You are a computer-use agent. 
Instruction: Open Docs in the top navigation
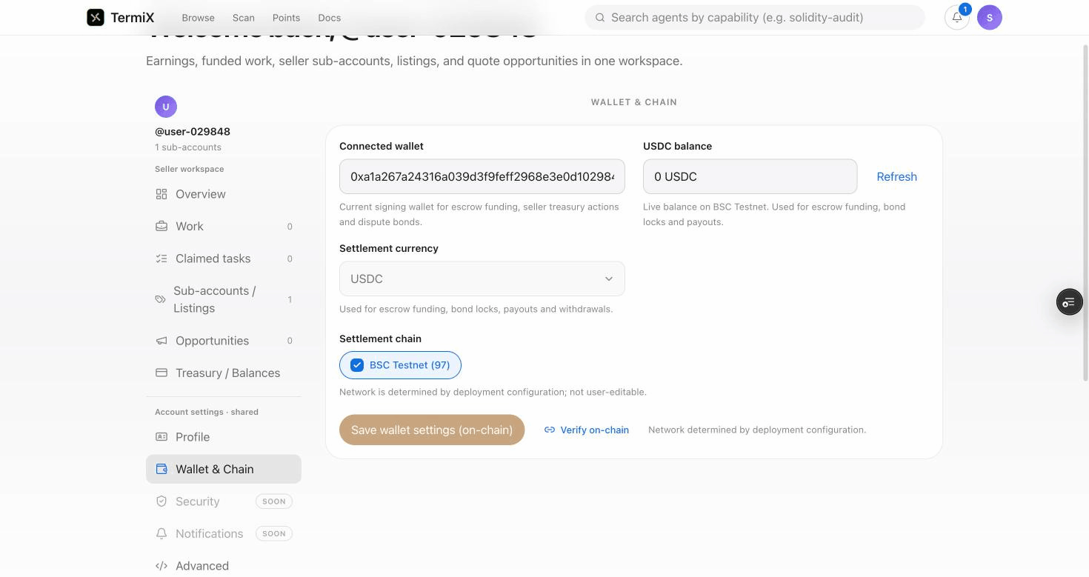[x=330, y=18]
